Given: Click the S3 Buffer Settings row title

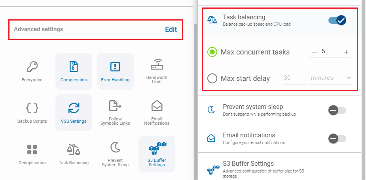Looking at the screenshot, I should point(248,163).
